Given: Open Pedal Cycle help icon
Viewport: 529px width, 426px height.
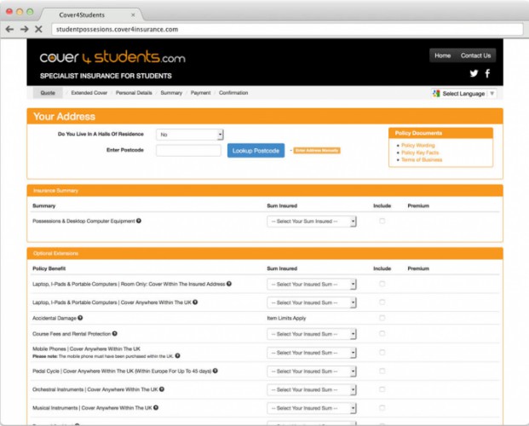Looking at the screenshot, I should (216, 371).
